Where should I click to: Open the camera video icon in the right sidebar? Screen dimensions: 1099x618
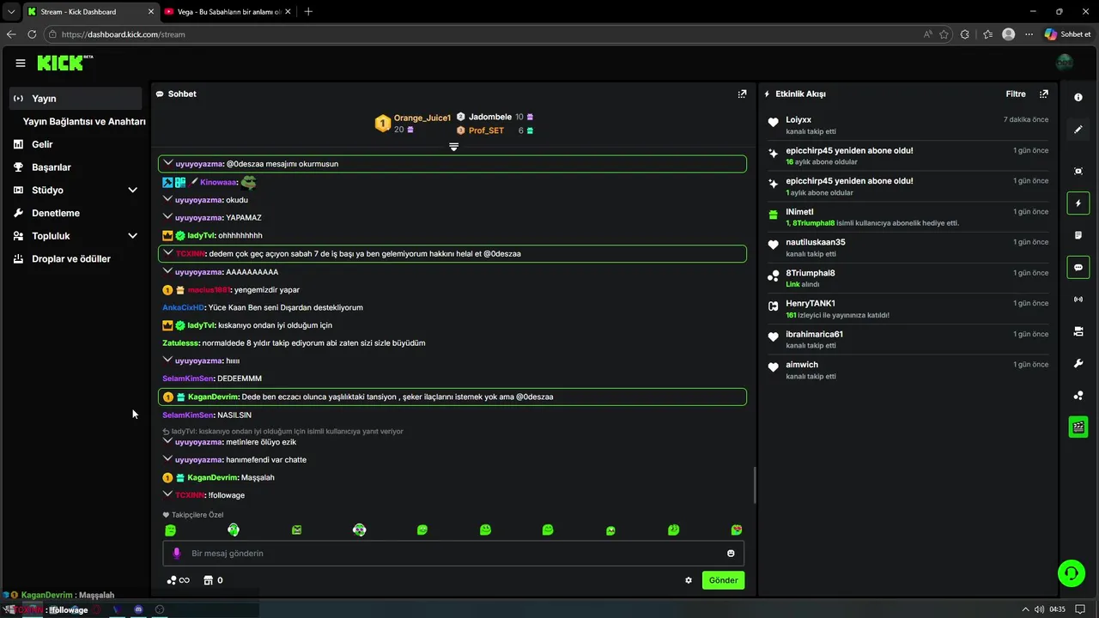1078,331
